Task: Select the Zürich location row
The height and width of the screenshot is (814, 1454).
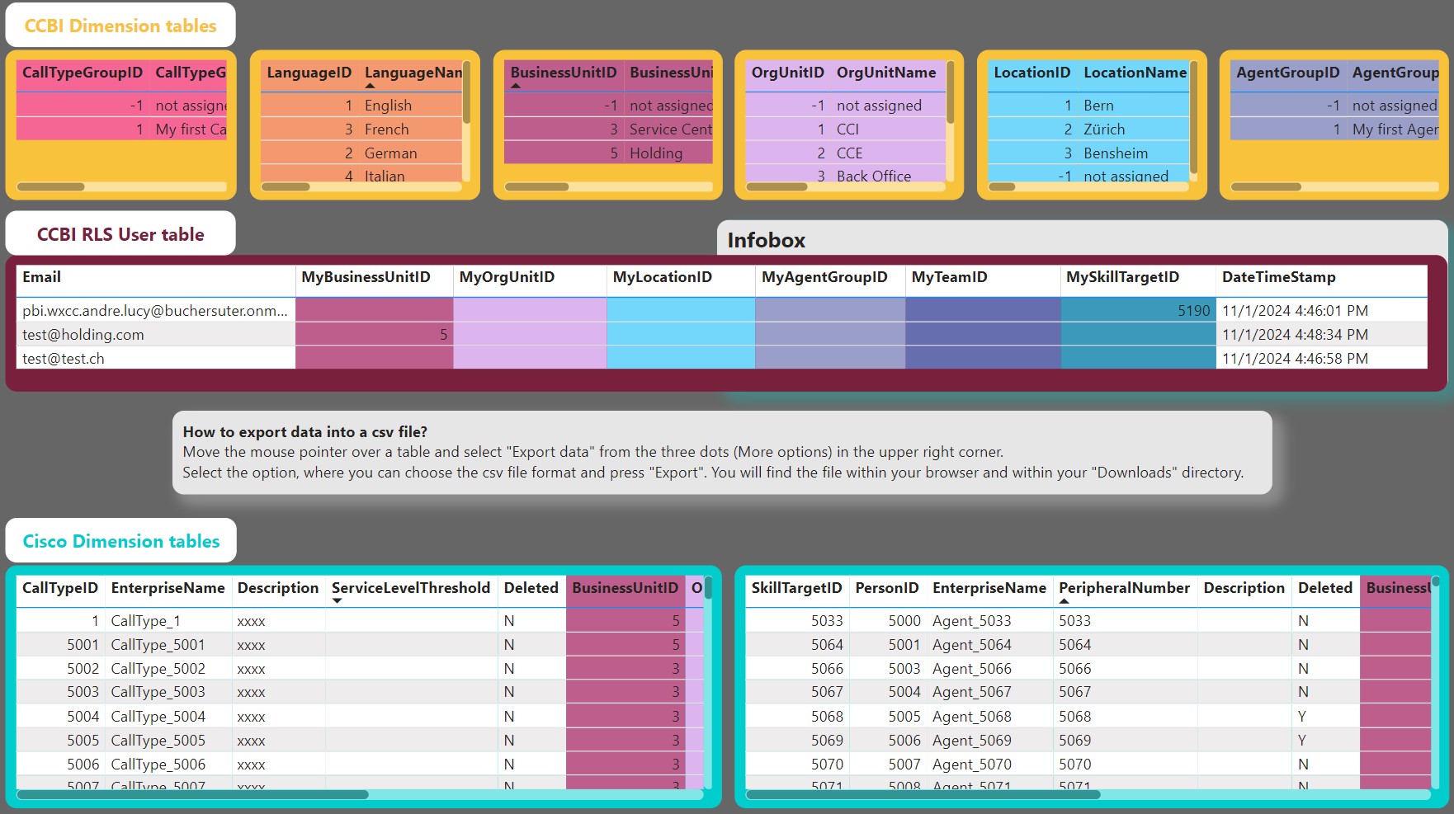Action: click(x=1088, y=129)
